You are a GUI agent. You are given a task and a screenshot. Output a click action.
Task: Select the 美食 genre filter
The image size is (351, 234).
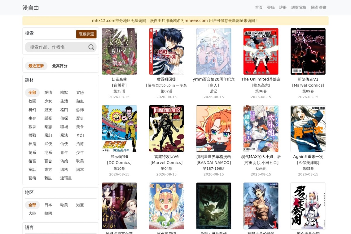[80, 127]
